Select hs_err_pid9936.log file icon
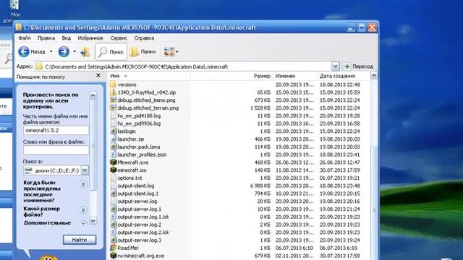The width and height of the screenshot is (463, 260). pyautogui.click(x=113, y=123)
